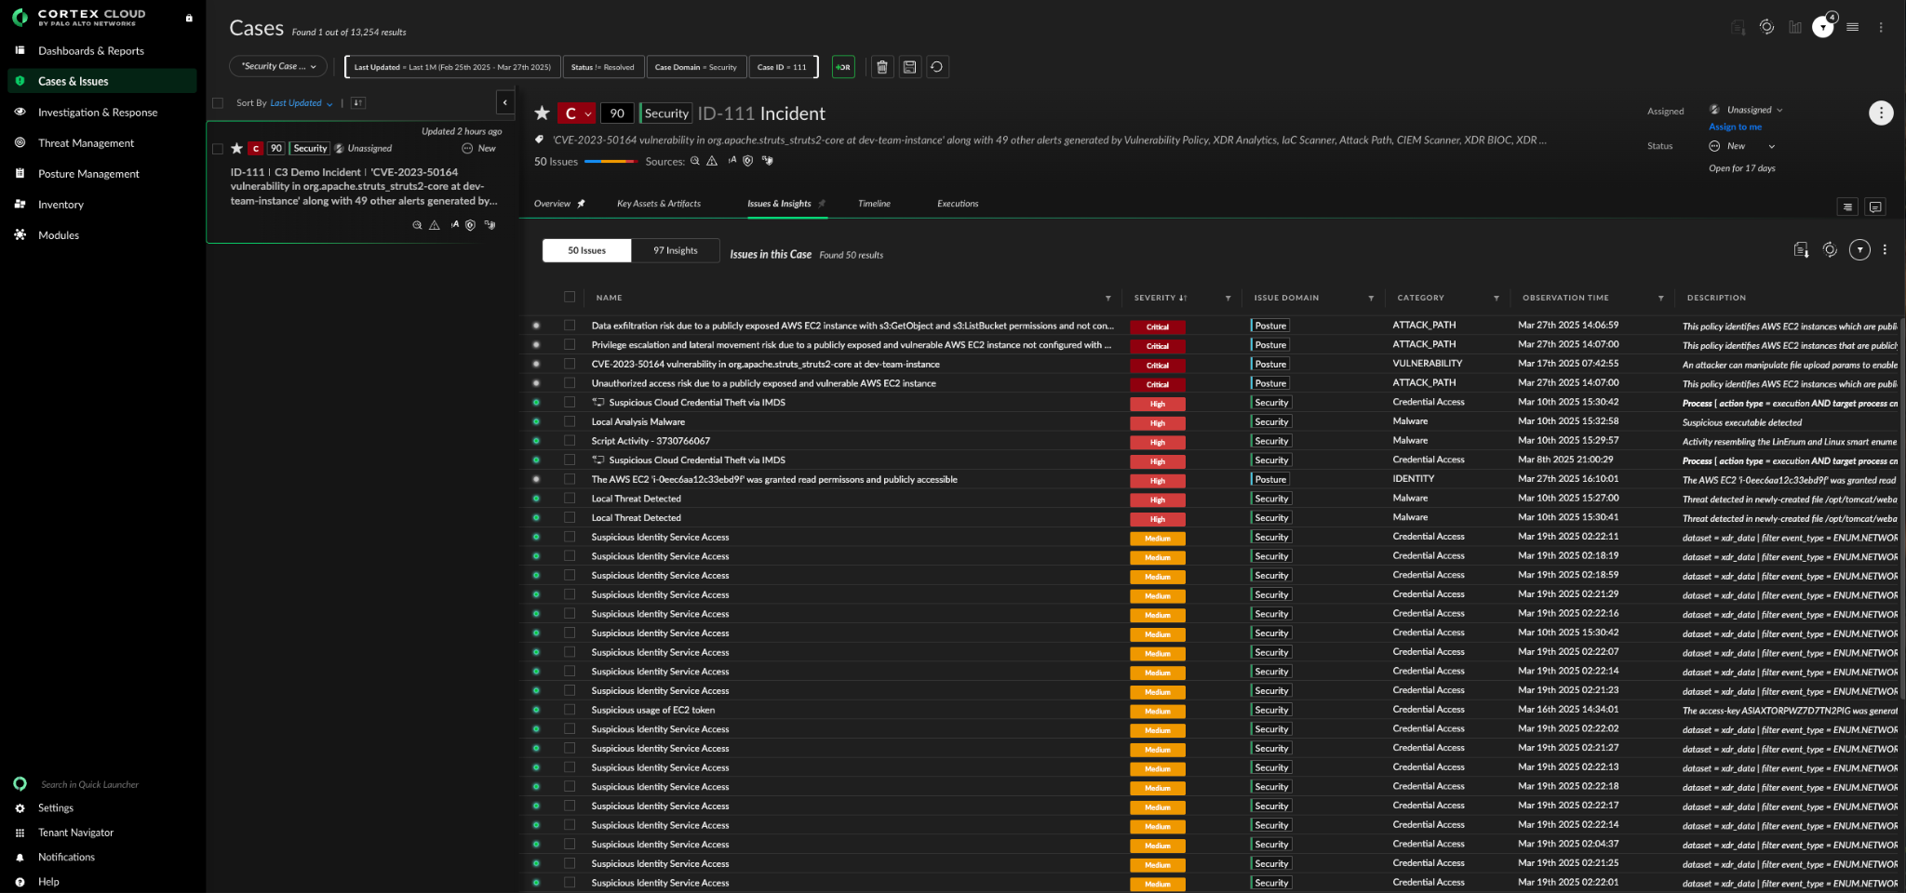Click the tag icon beside the incident description

pos(539,140)
